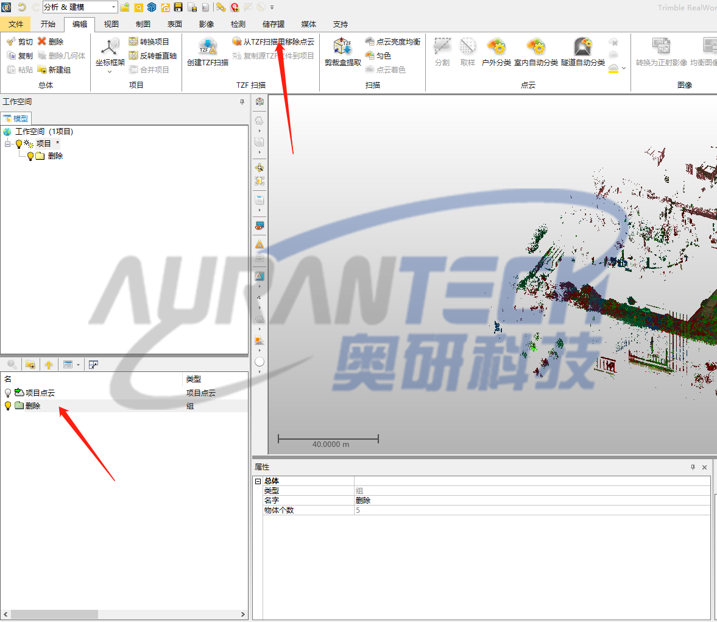The width and height of the screenshot is (717, 622).
Task: Open the list view options dropdown arrow
Action: (78, 365)
